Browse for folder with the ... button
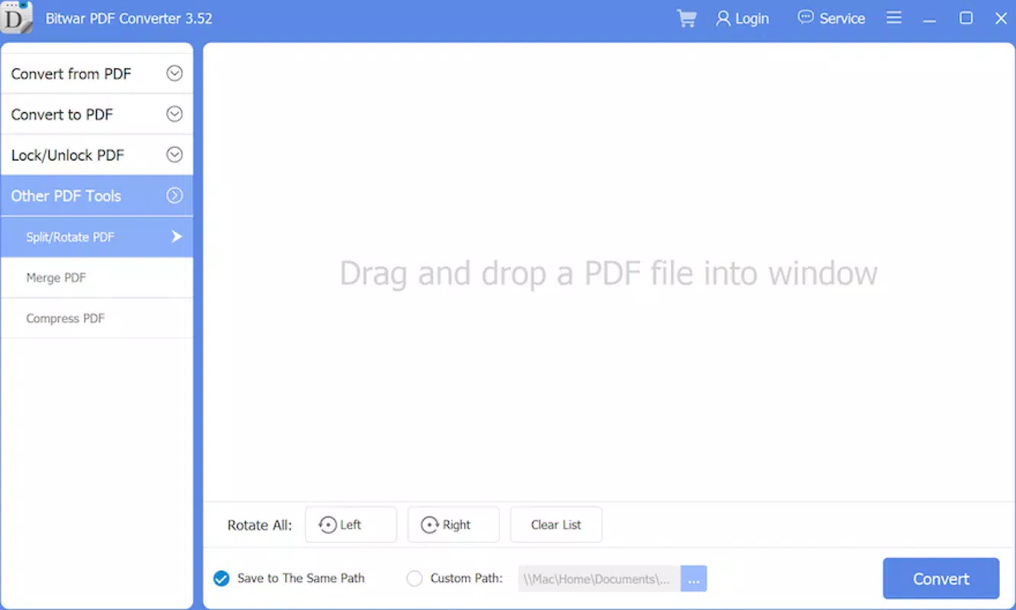Image resolution: width=1016 pixels, height=610 pixels. pos(694,579)
